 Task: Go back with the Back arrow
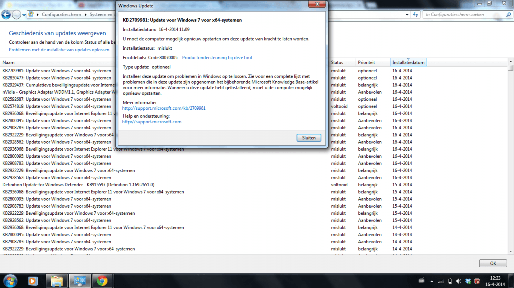pos(6,15)
